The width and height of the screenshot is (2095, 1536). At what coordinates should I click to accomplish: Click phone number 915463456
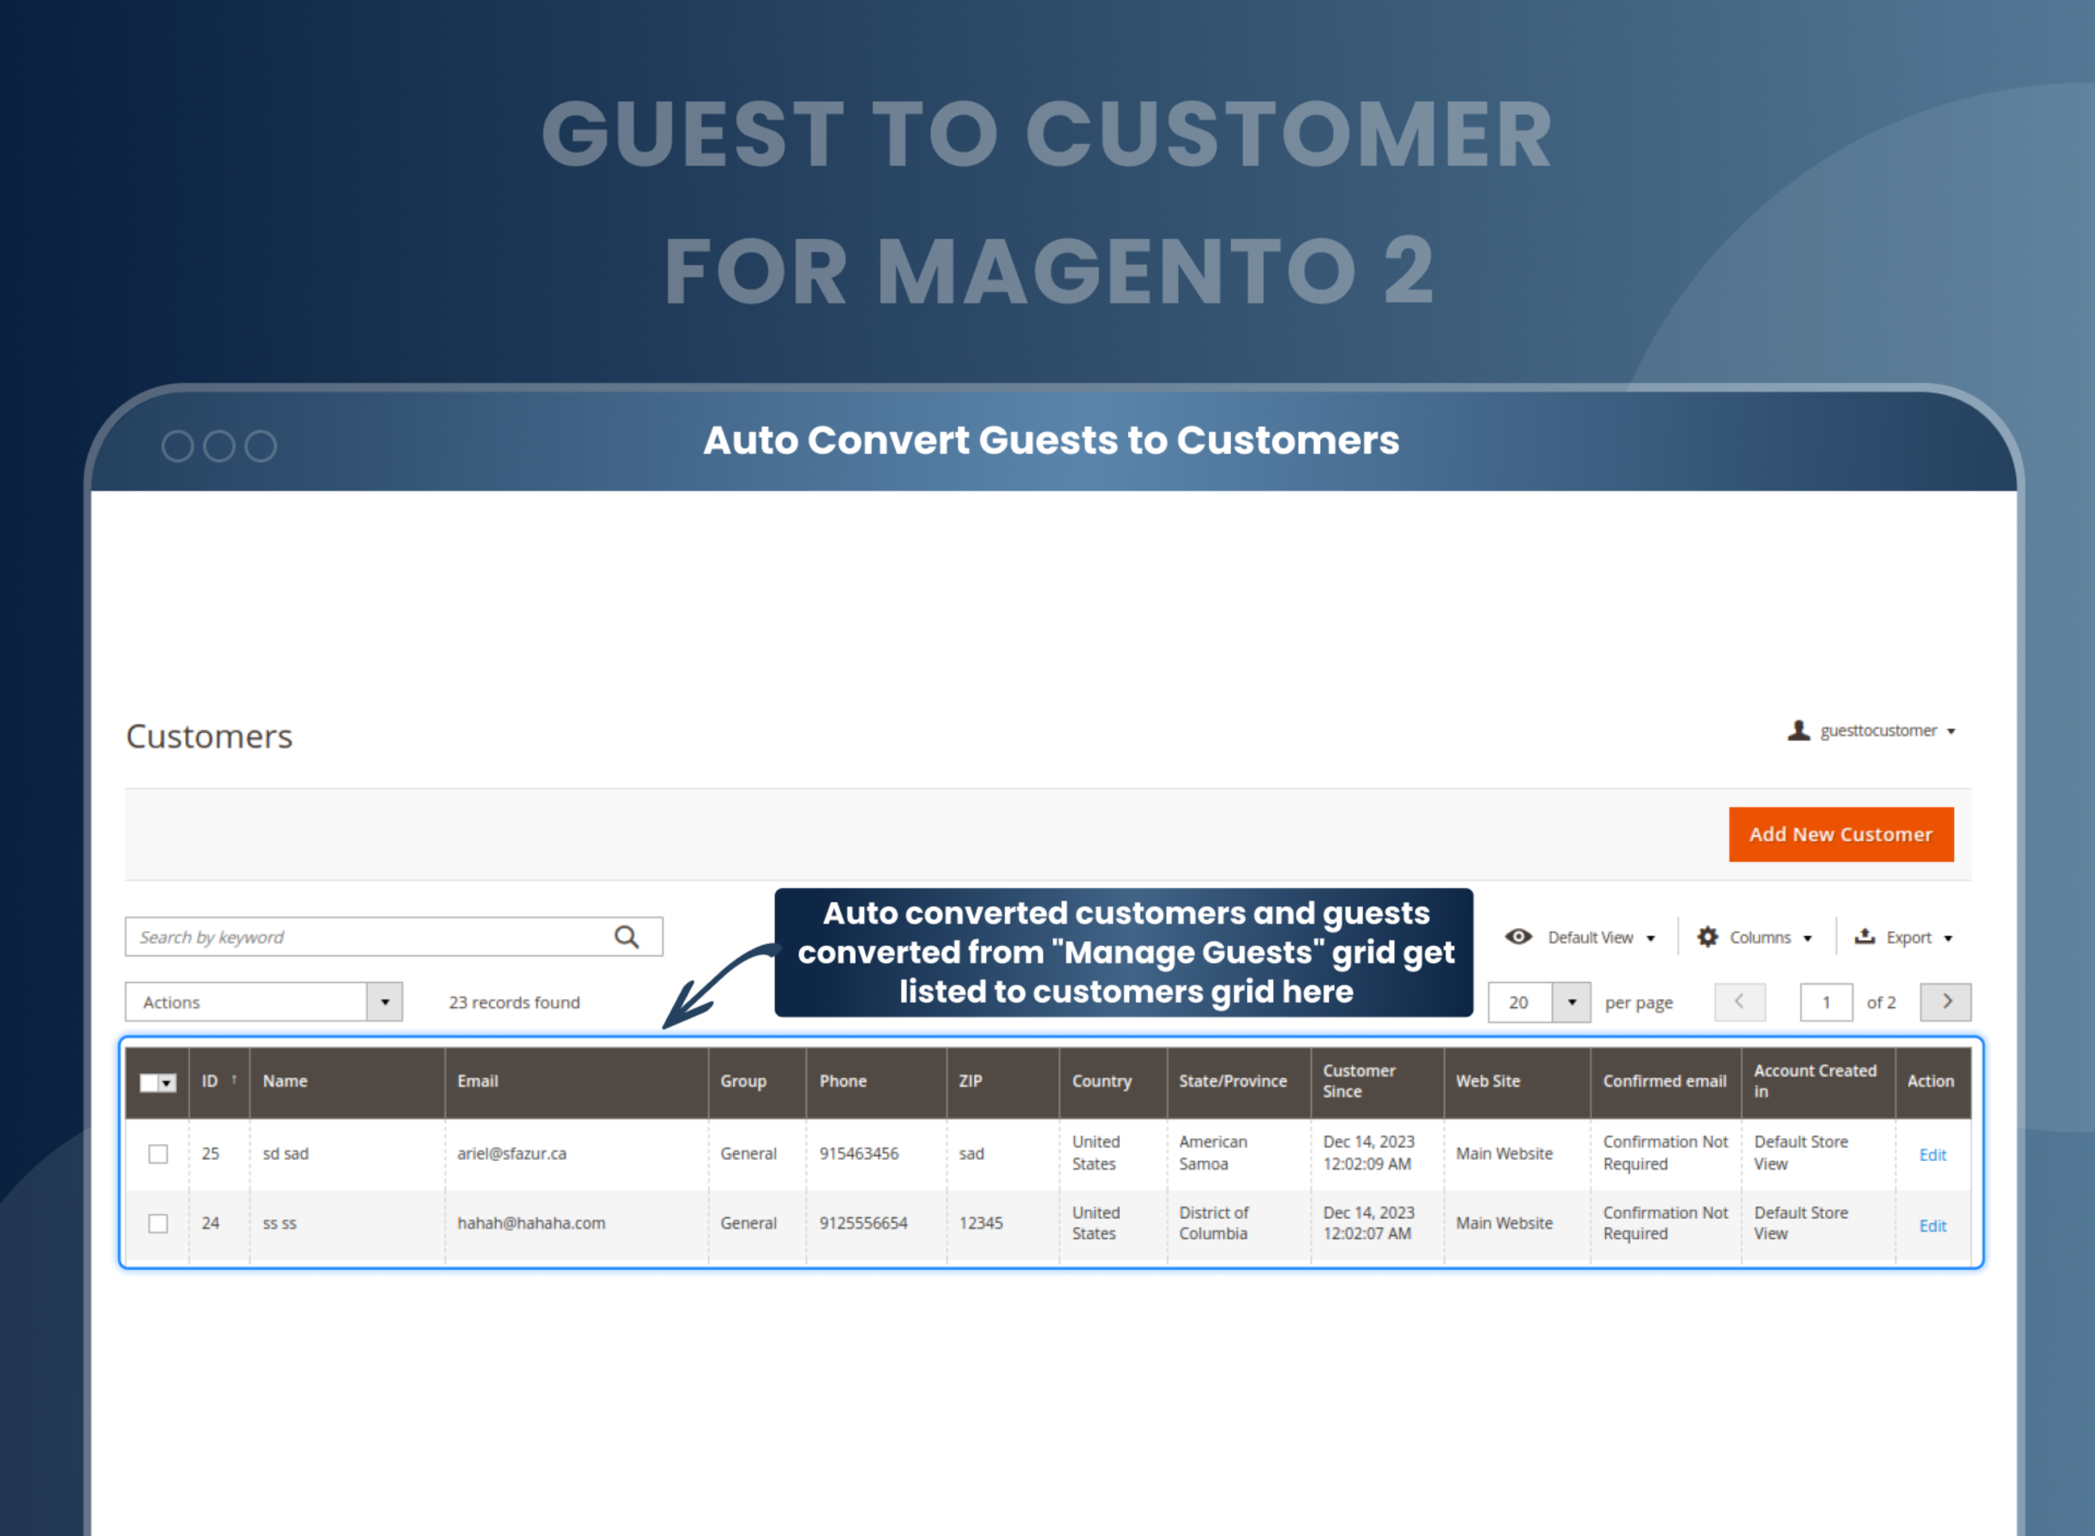858,1154
